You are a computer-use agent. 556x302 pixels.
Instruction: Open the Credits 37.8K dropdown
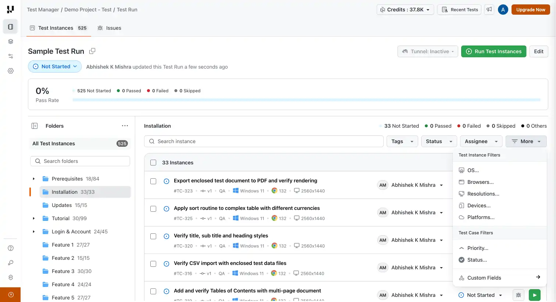(x=405, y=10)
